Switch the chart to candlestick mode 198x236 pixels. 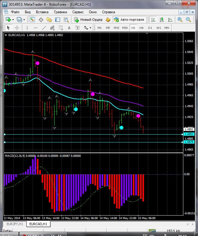point(162,20)
